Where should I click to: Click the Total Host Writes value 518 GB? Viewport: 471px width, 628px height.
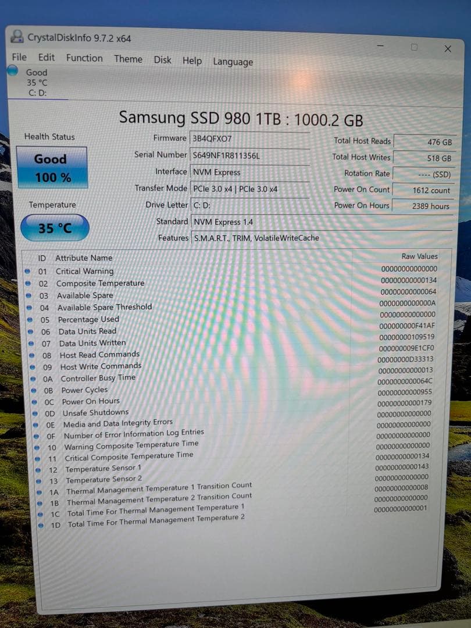coord(424,158)
